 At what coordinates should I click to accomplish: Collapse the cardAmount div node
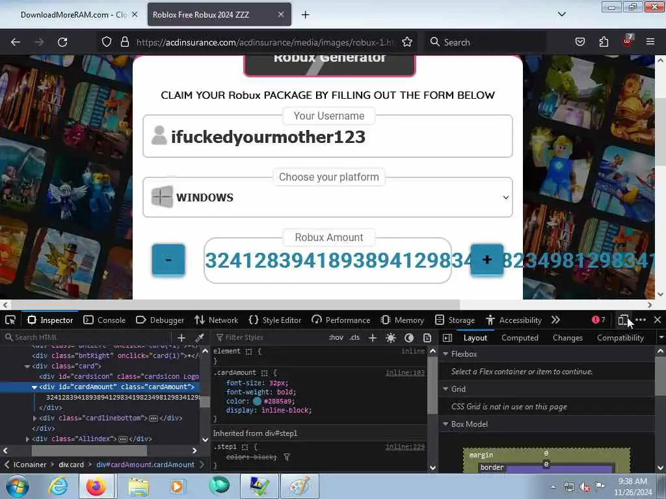pos(34,387)
